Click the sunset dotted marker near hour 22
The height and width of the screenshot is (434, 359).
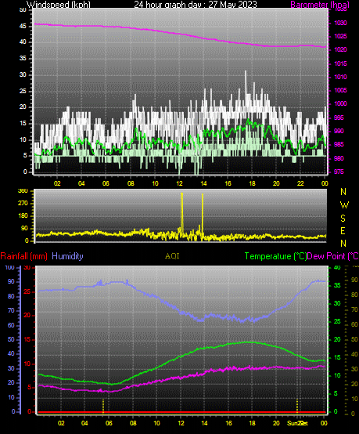point(297,406)
